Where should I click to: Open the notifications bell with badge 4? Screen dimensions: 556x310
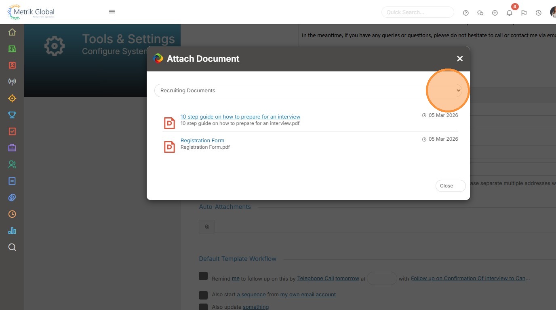click(510, 13)
